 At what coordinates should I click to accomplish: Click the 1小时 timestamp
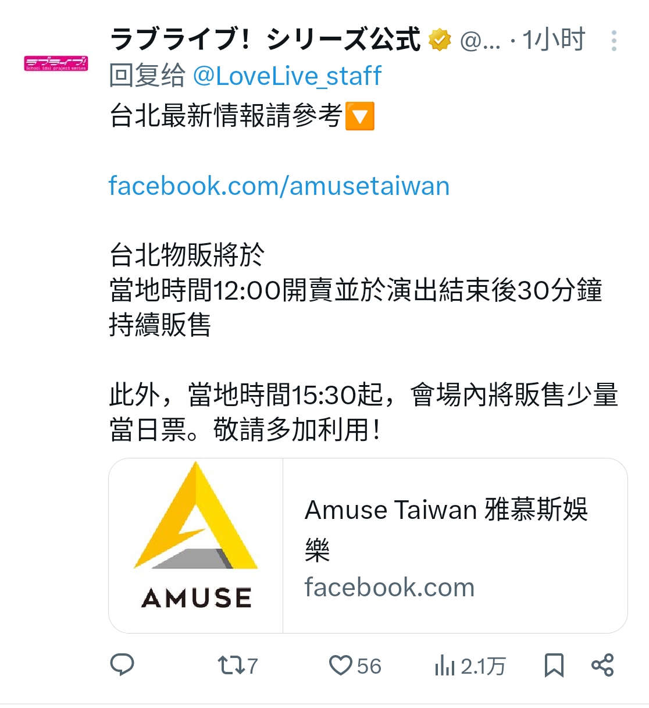coord(553,40)
